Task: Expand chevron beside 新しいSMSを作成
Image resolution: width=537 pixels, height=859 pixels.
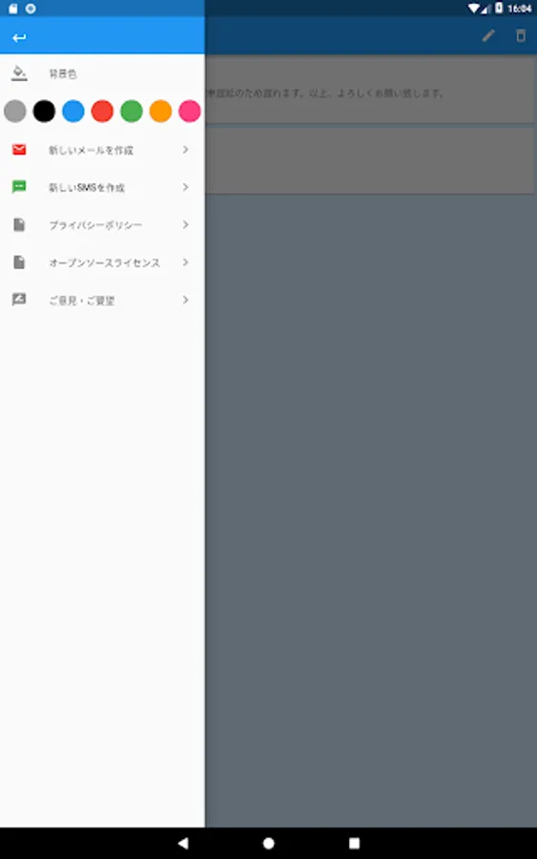Action: 186,187
